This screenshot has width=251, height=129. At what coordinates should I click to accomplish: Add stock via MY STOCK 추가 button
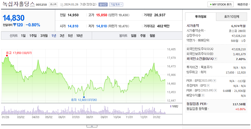click(220, 4)
